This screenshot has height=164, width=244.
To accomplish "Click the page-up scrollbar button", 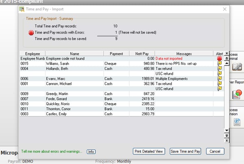I will (227, 58).
